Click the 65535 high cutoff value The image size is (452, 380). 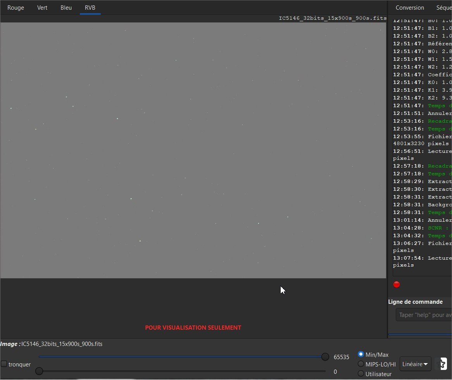[x=341, y=357]
